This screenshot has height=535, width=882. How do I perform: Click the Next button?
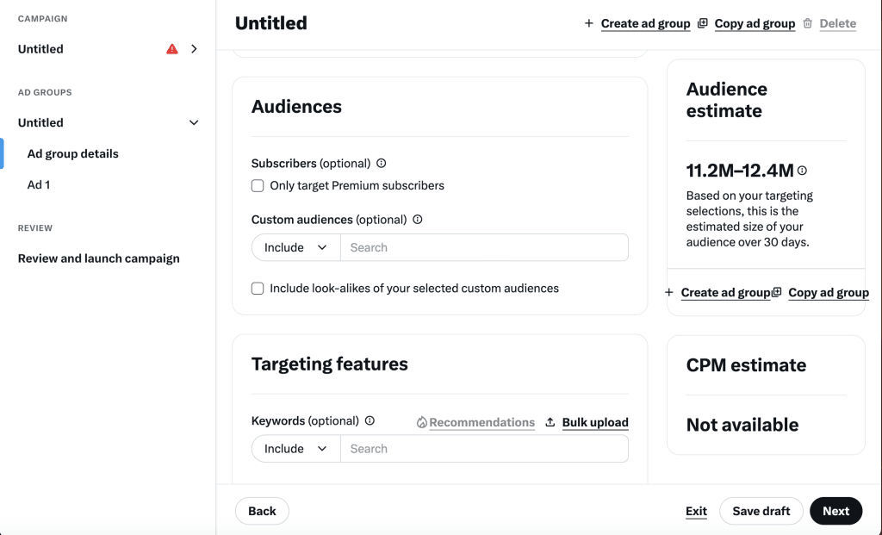click(835, 510)
